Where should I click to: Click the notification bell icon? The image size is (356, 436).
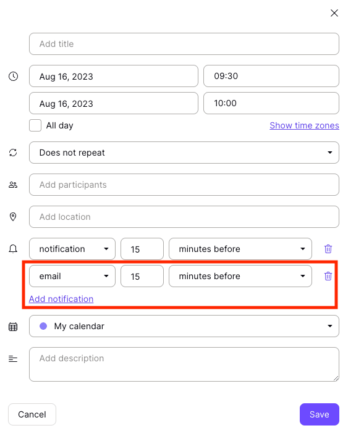[13, 249]
